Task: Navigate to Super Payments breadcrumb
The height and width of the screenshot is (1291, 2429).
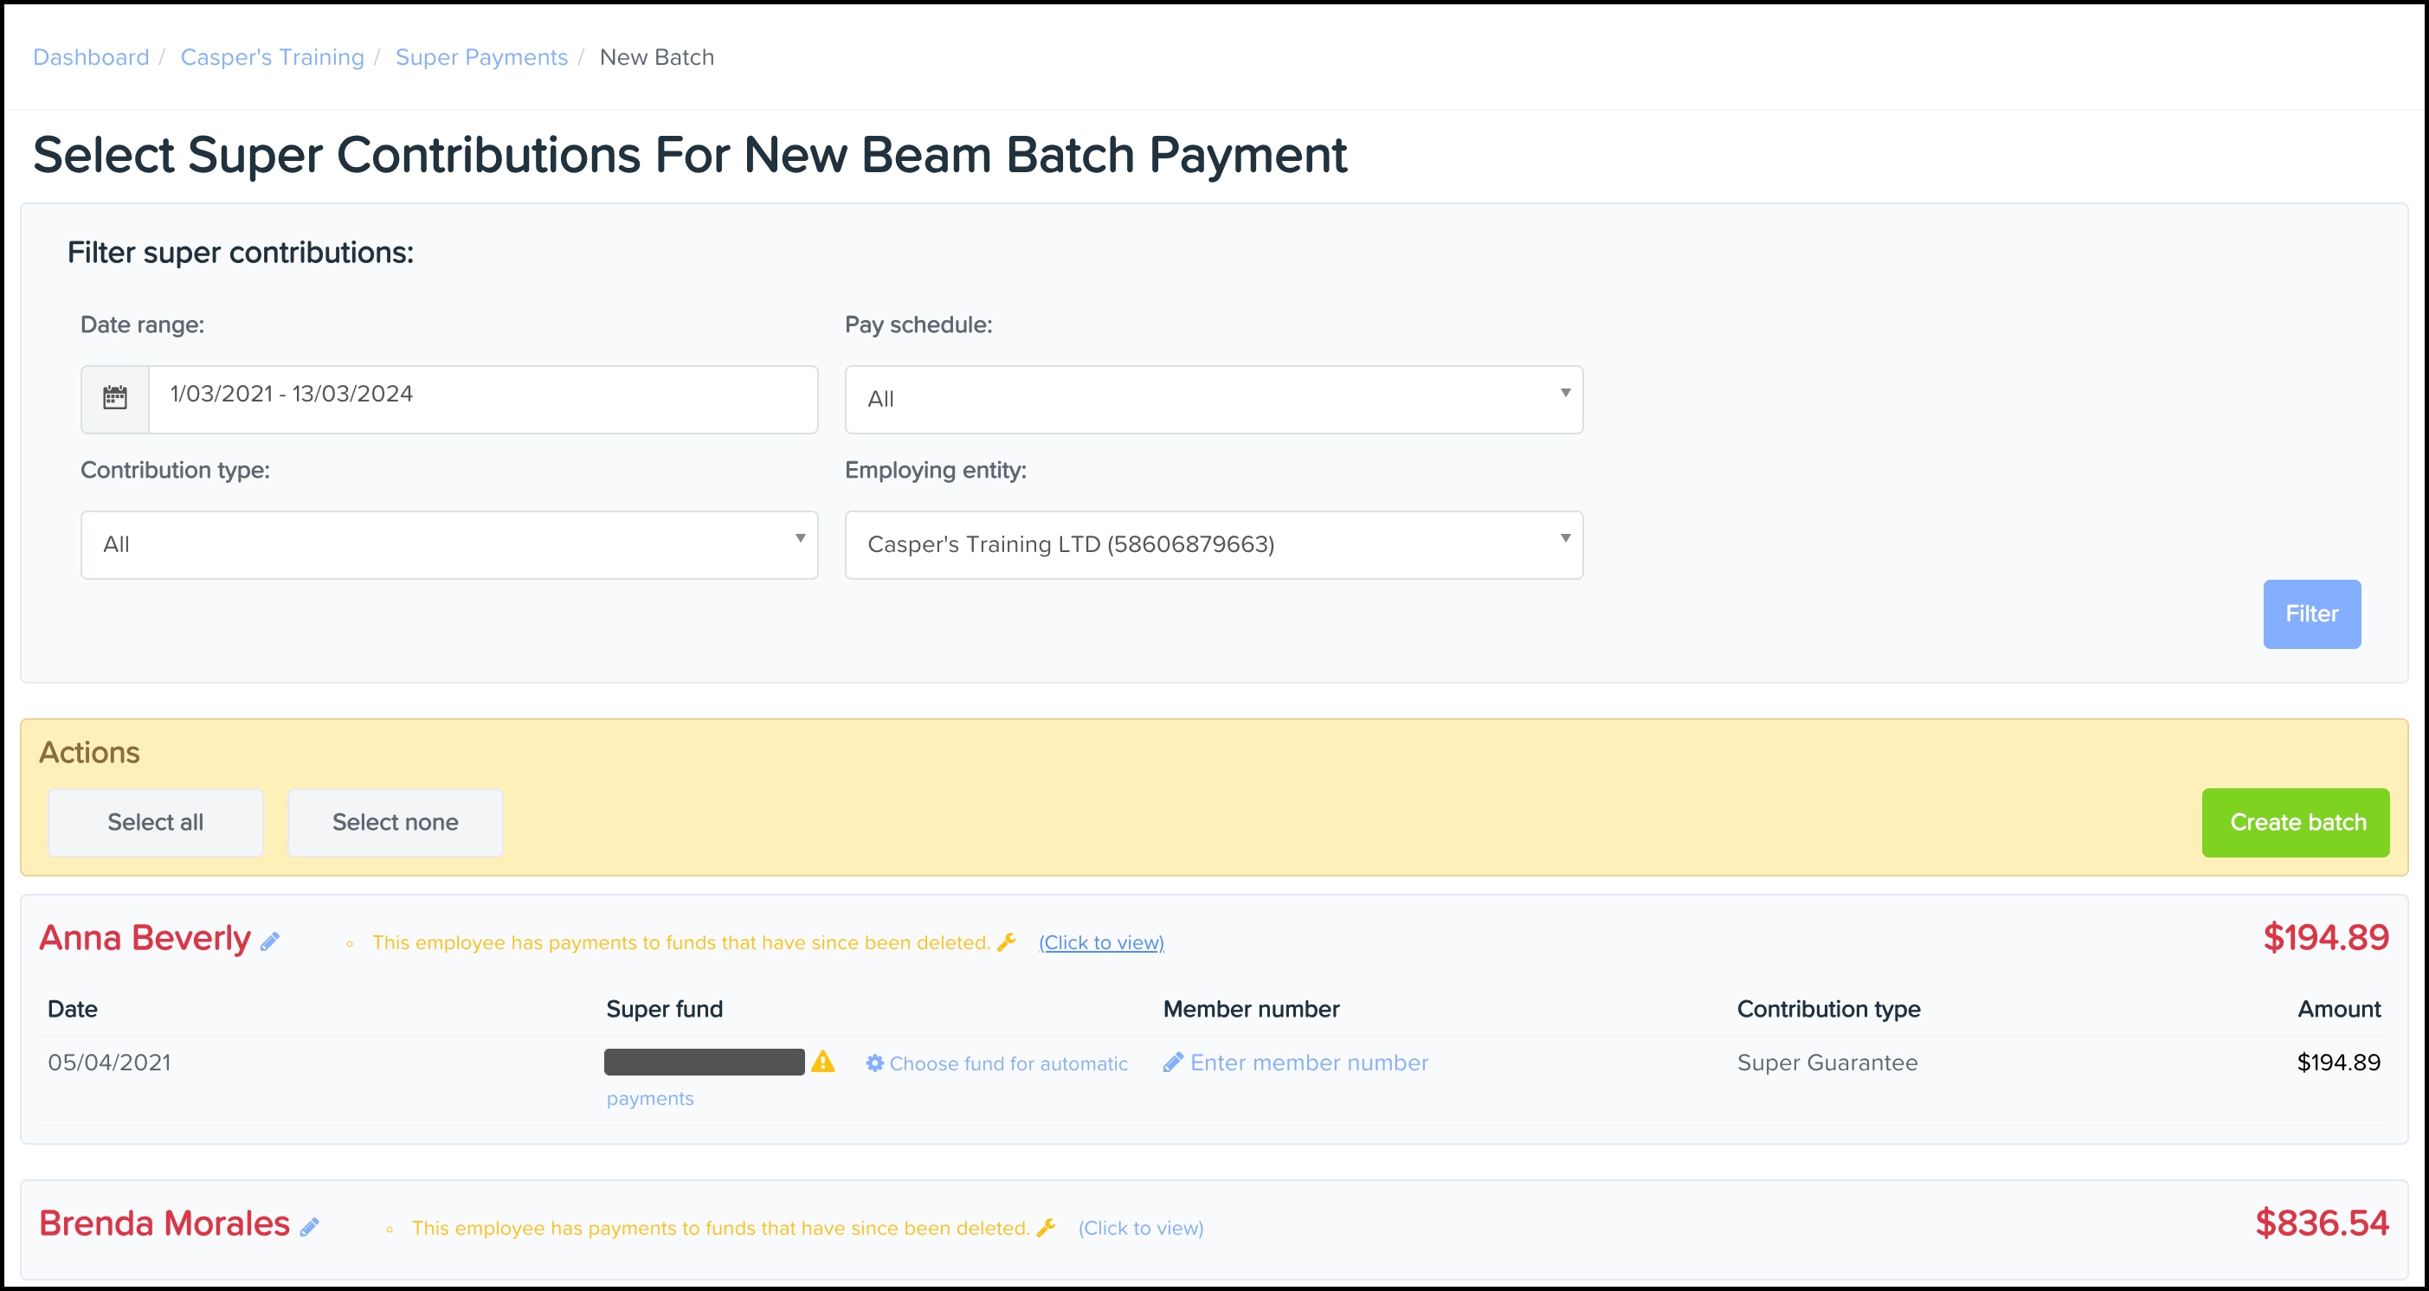Action: click(x=481, y=56)
